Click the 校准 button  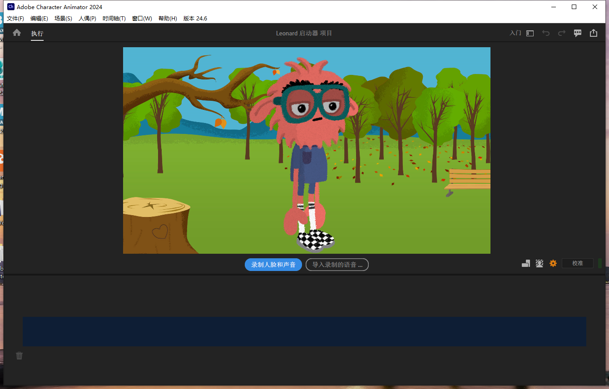tap(578, 263)
